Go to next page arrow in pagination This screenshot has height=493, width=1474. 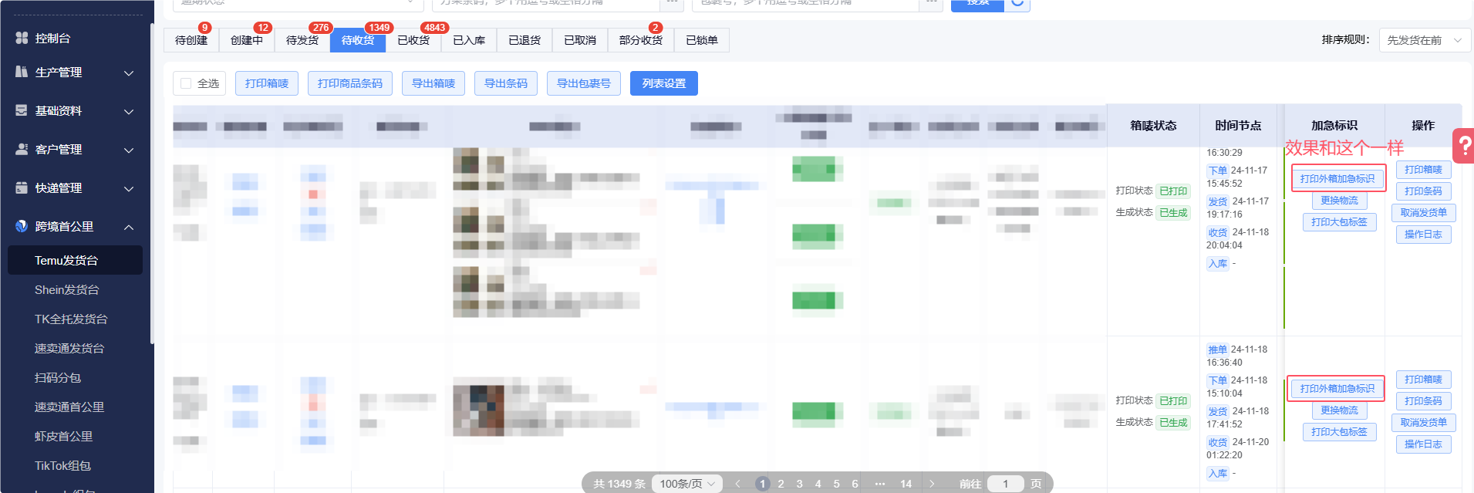point(932,484)
